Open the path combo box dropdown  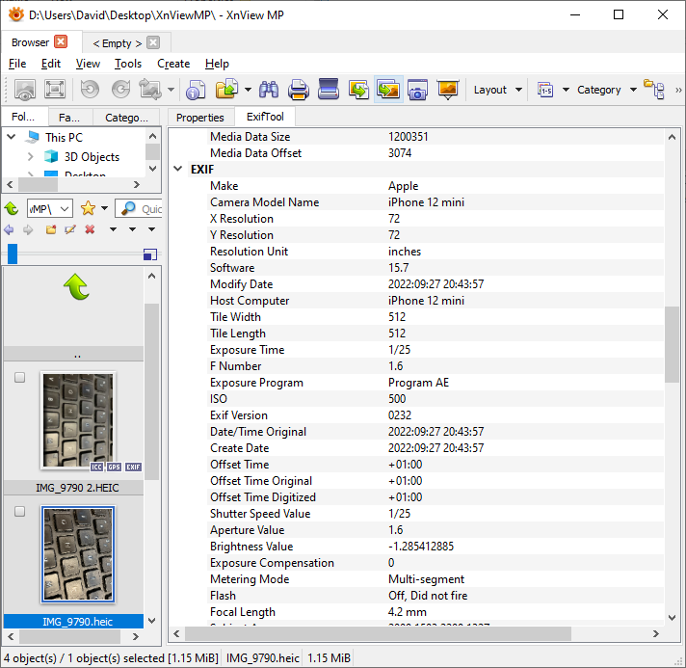(65, 208)
